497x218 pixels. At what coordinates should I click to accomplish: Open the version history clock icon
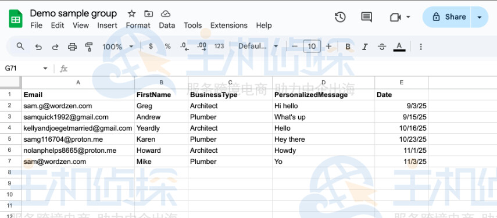pos(340,17)
